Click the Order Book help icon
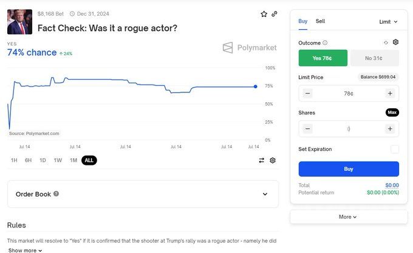 coord(56,194)
